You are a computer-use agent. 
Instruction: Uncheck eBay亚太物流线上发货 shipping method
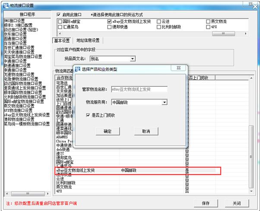click(109, 22)
